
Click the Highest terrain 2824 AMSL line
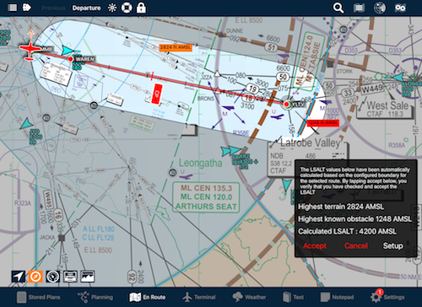(341, 207)
